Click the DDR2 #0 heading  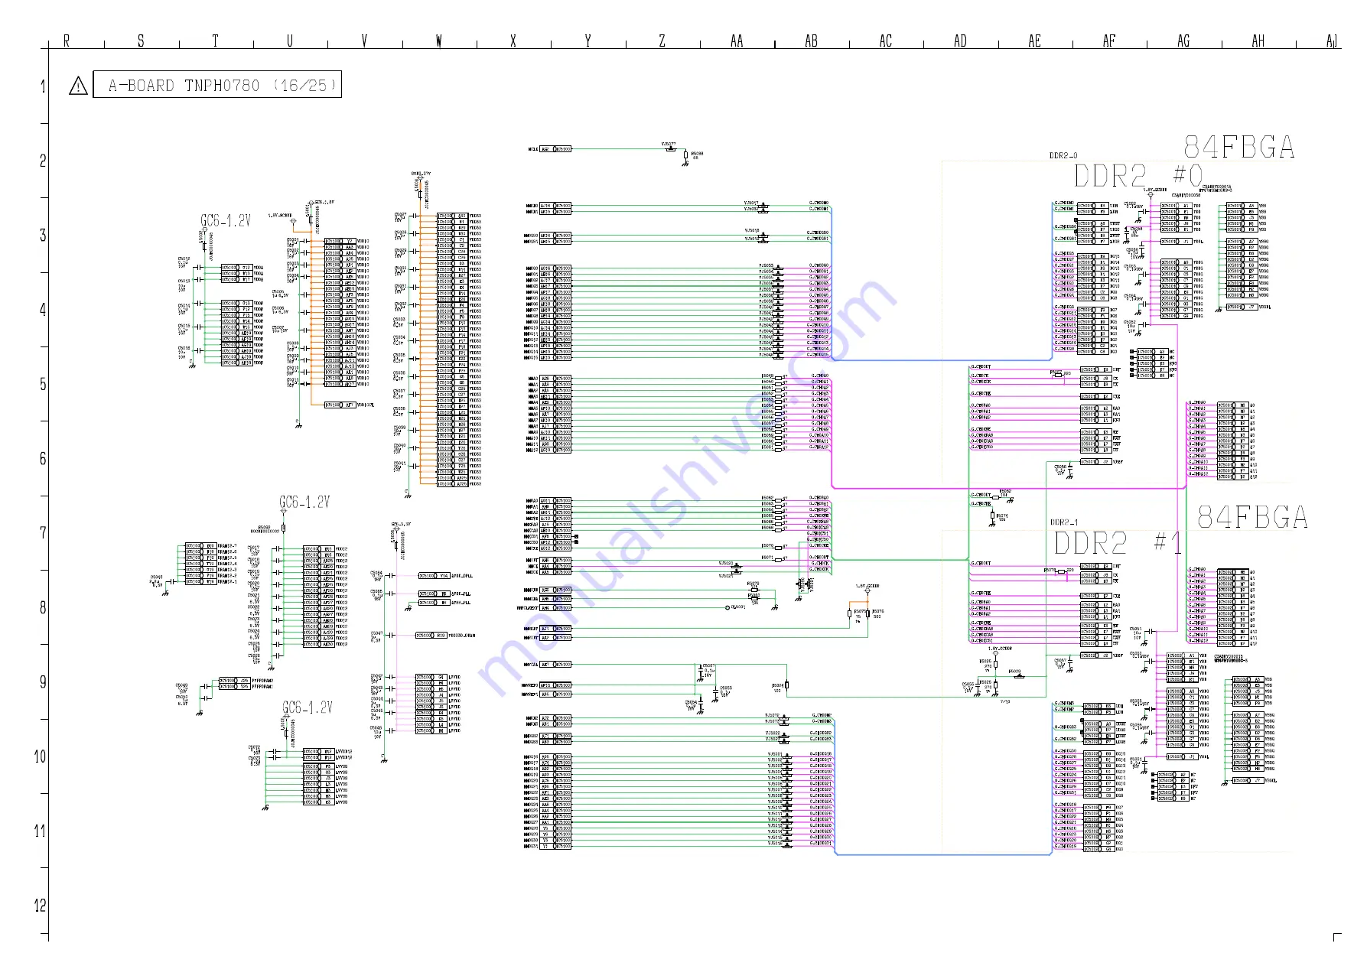(x=1138, y=176)
